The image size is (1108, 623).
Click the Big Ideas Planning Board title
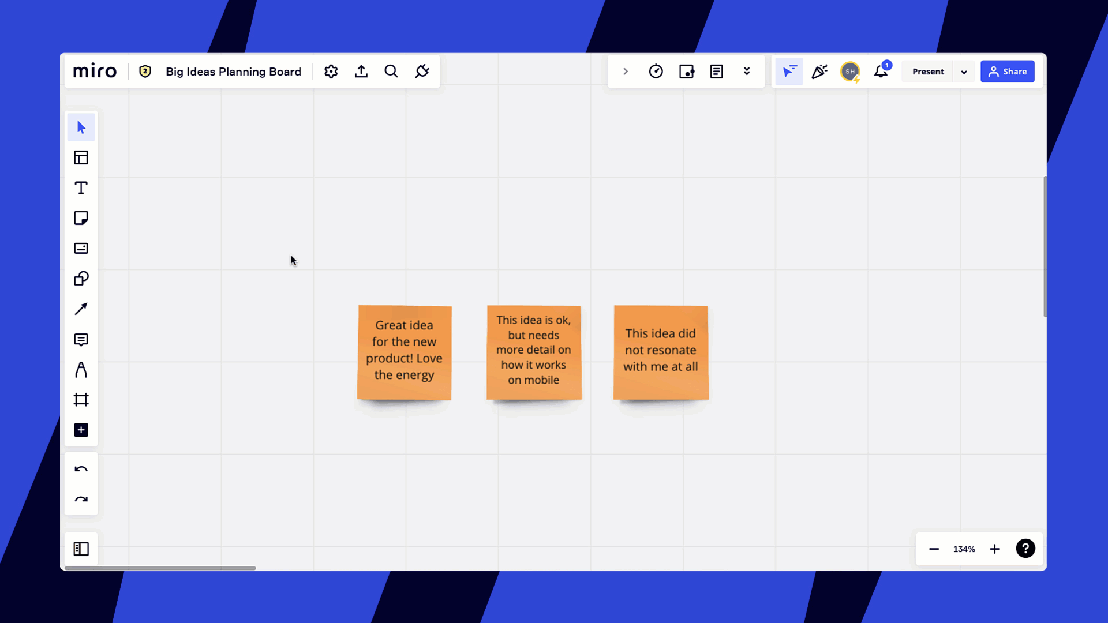233,72
